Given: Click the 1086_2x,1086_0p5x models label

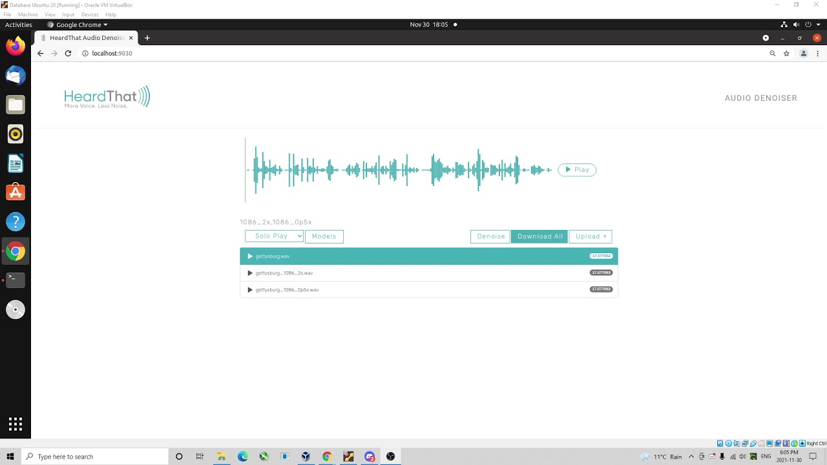Looking at the screenshot, I should click(x=276, y=222).
